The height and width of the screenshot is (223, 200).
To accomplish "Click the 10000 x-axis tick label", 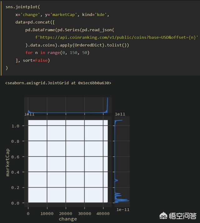I will click(47, 213).
